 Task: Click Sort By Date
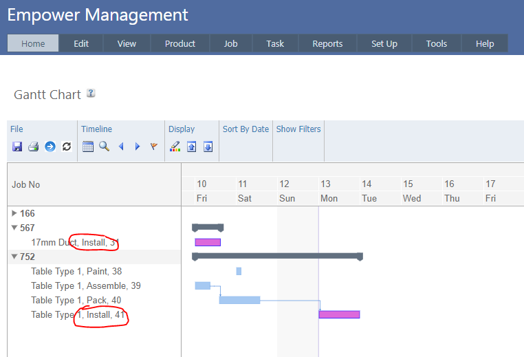245,129
